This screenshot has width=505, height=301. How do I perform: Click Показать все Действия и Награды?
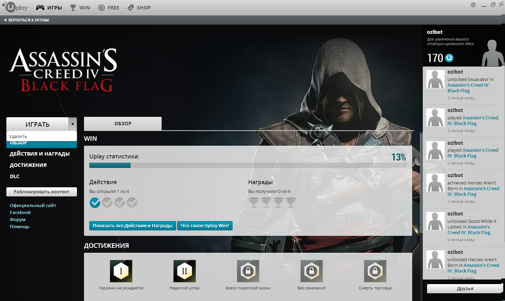coord(133,226)
